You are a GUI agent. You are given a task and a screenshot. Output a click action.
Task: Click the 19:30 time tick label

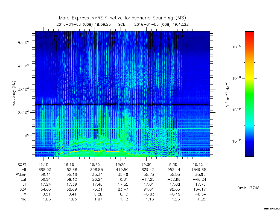[x=146, y=165]
